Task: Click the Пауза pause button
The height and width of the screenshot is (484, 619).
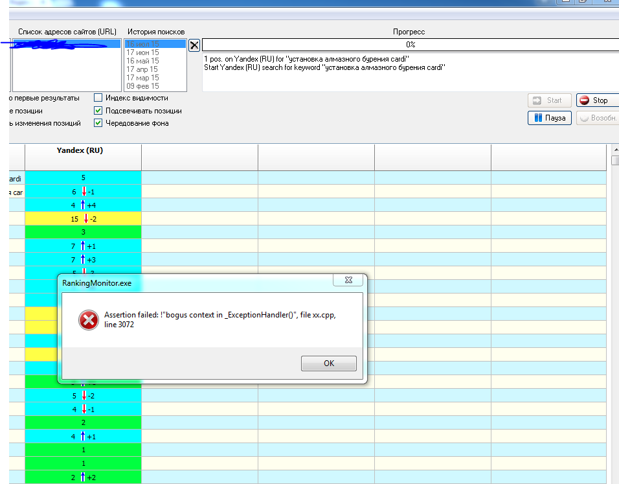Action: click(550, 118)
